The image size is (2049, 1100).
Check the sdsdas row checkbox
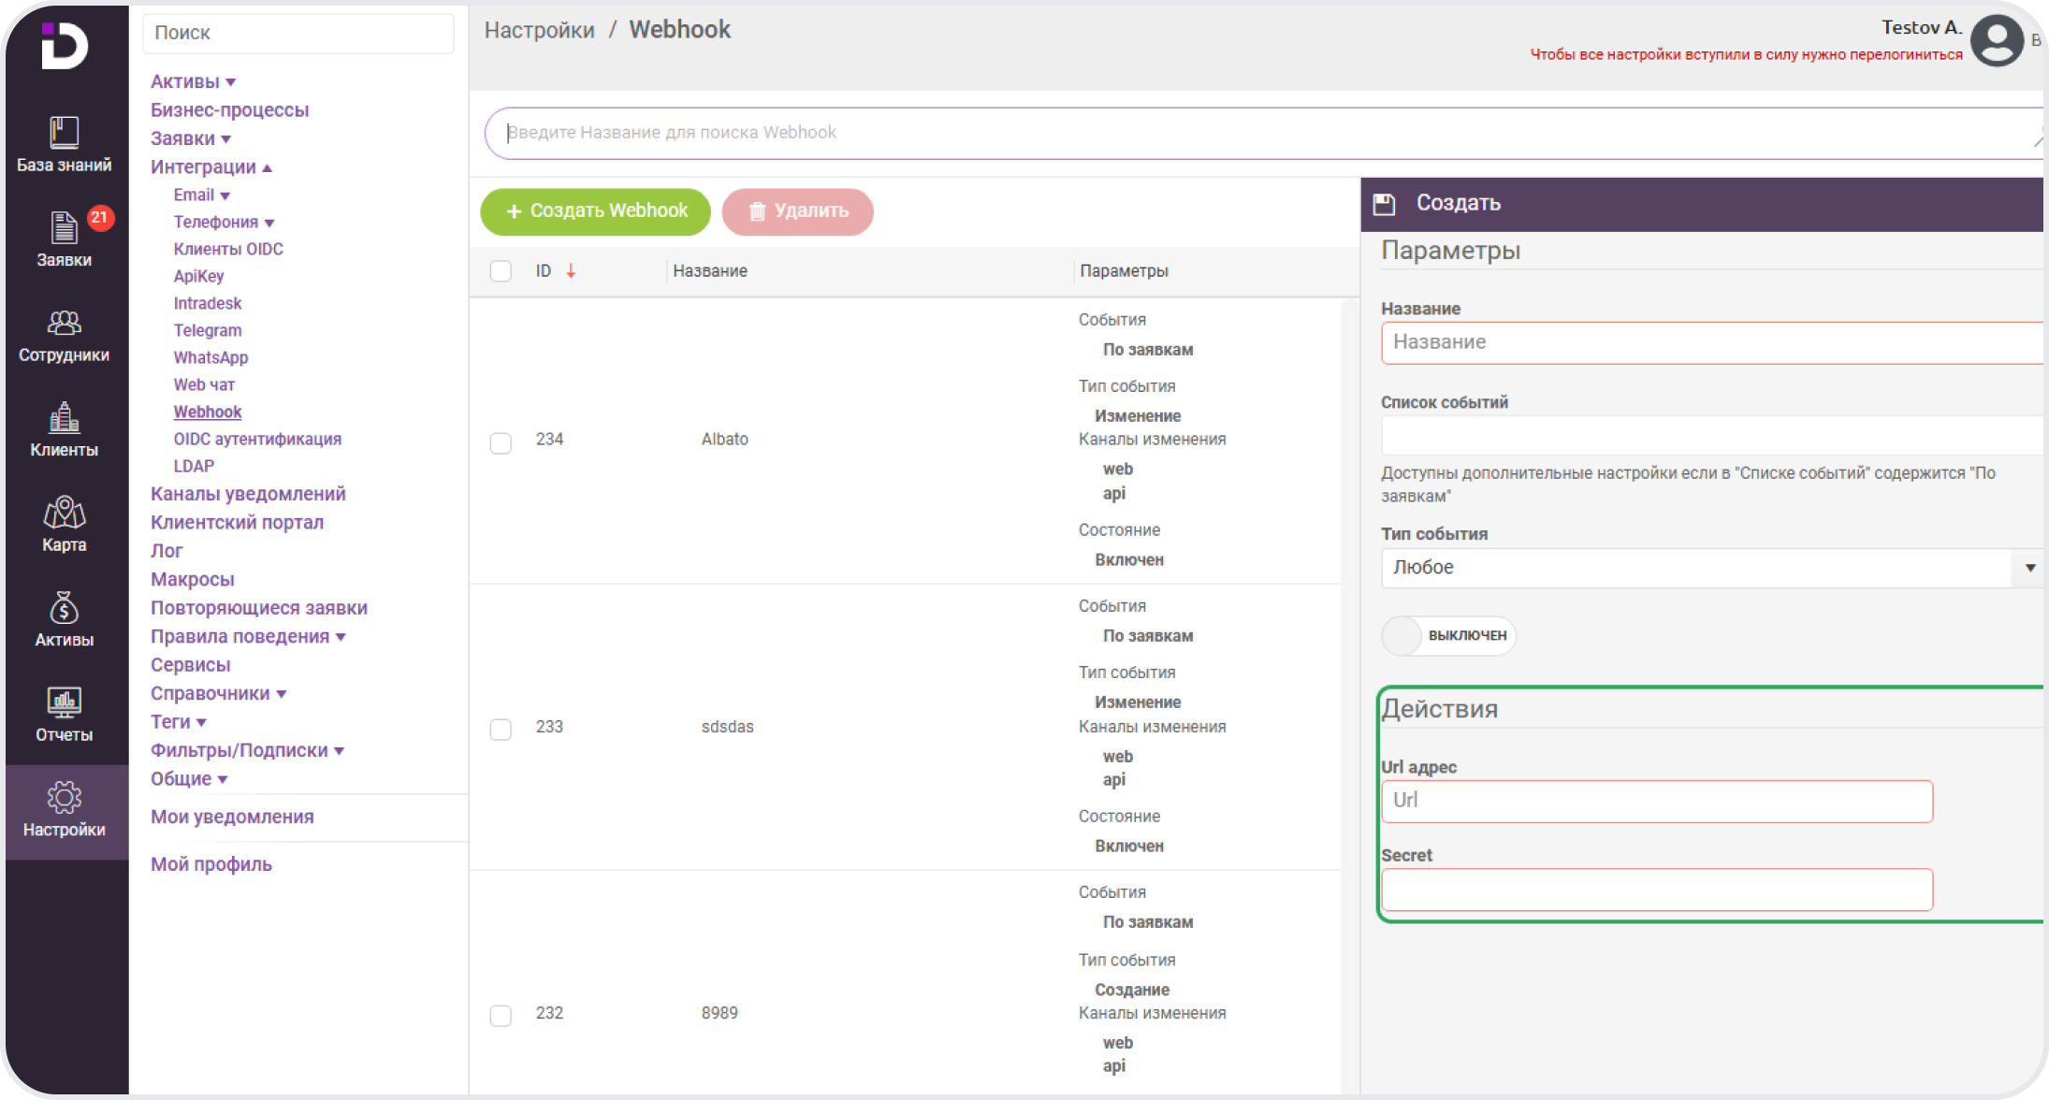click(x=501, y=729)
